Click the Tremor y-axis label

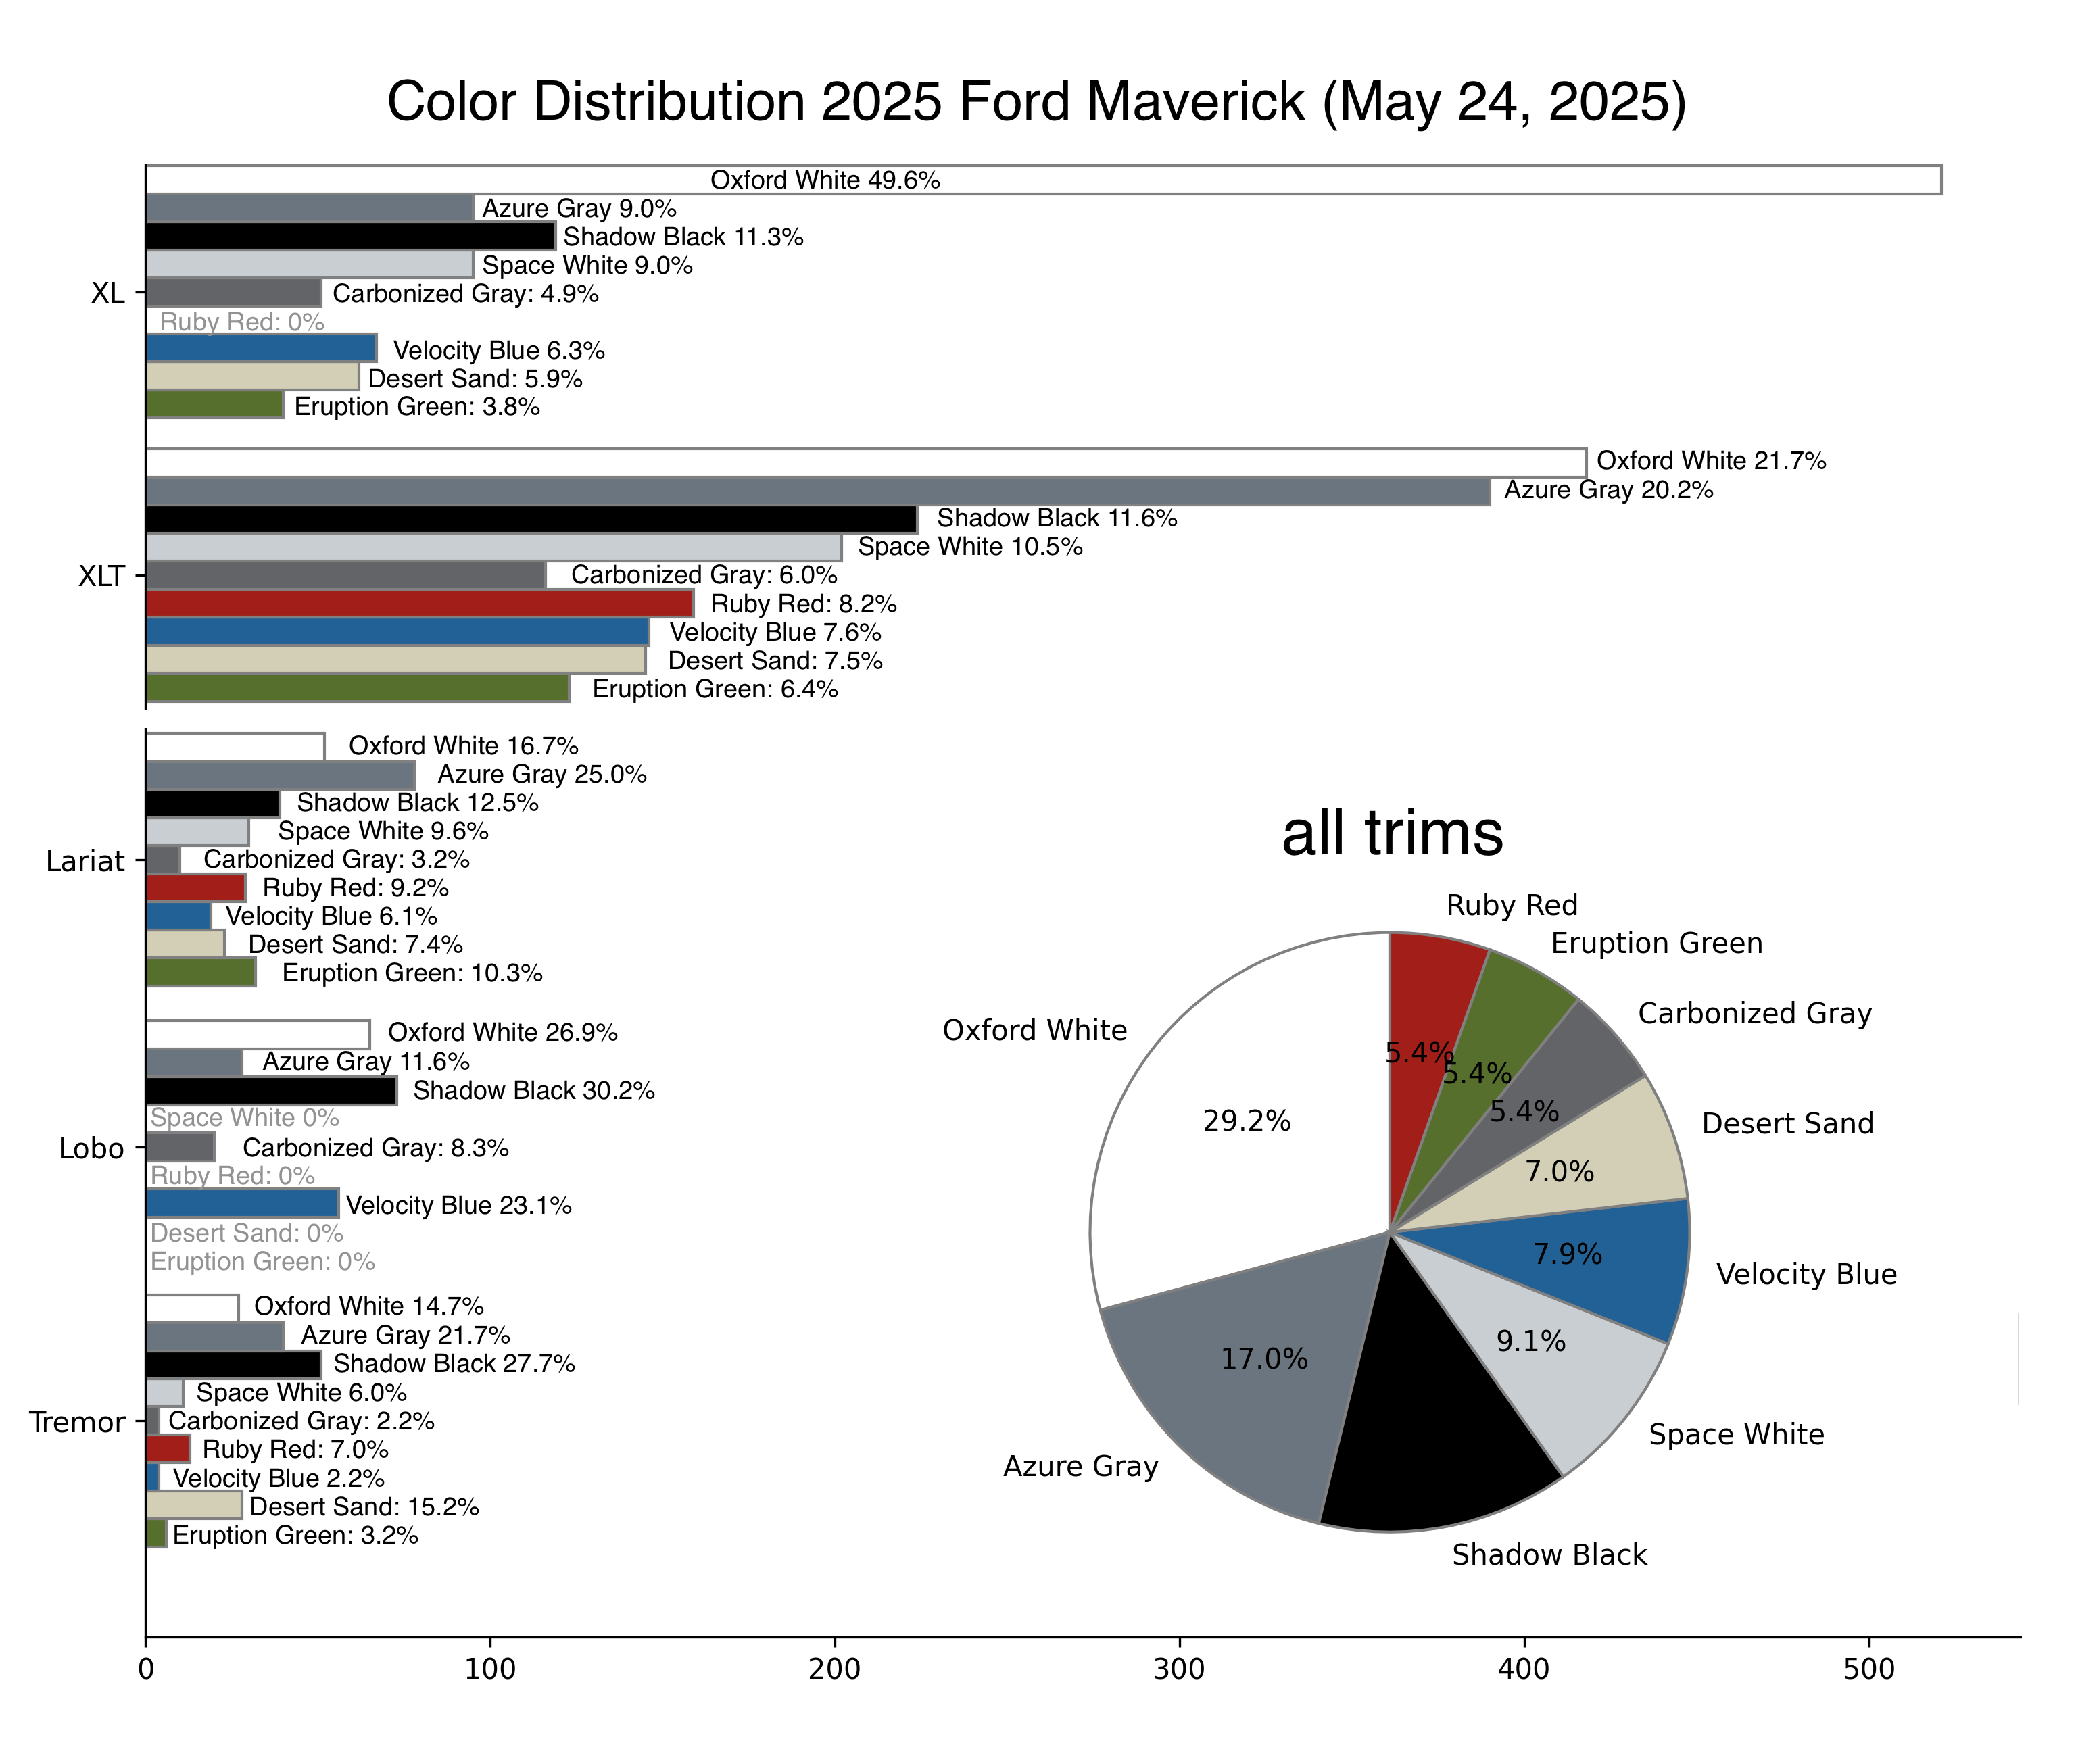[x=77, y=1422]
